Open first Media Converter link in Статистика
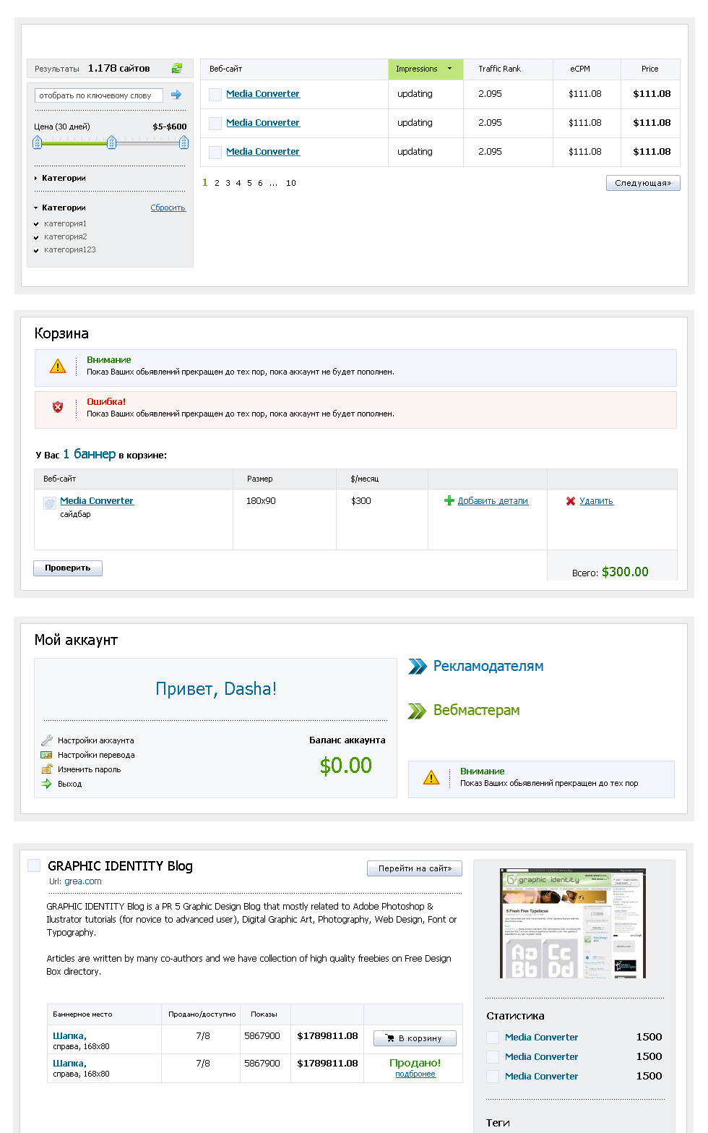The height and width of the screenshot is (1133, 708). point(542,1037)
